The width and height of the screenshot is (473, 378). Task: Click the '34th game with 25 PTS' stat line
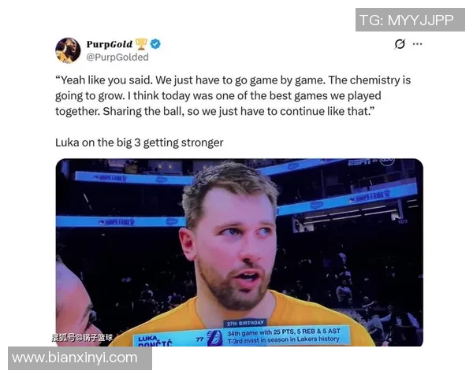(x=284, y=332)
